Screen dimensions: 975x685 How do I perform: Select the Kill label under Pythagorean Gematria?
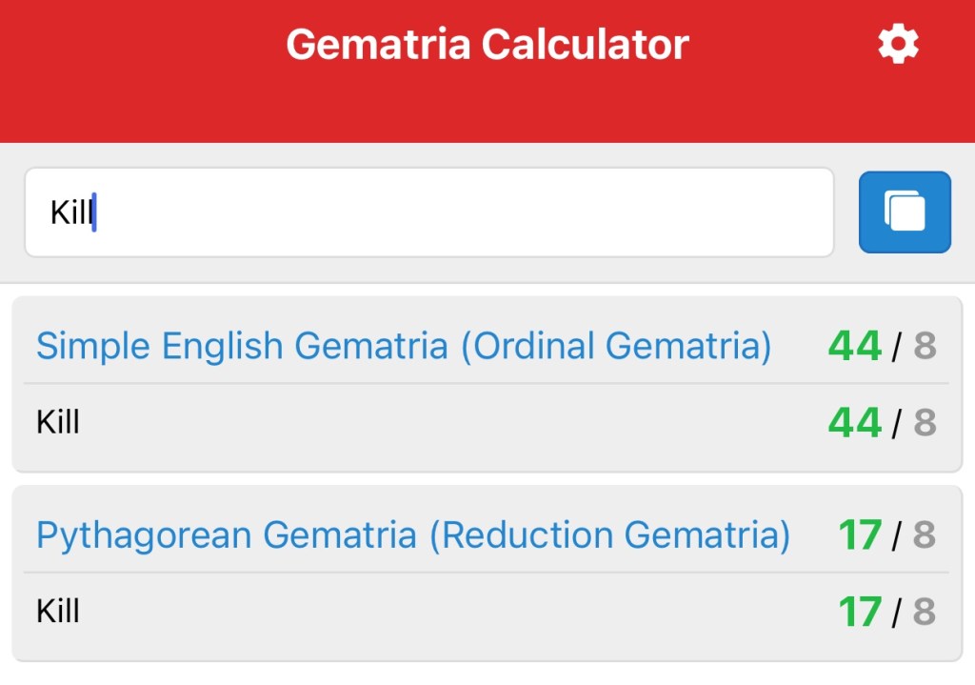point(58,611)
